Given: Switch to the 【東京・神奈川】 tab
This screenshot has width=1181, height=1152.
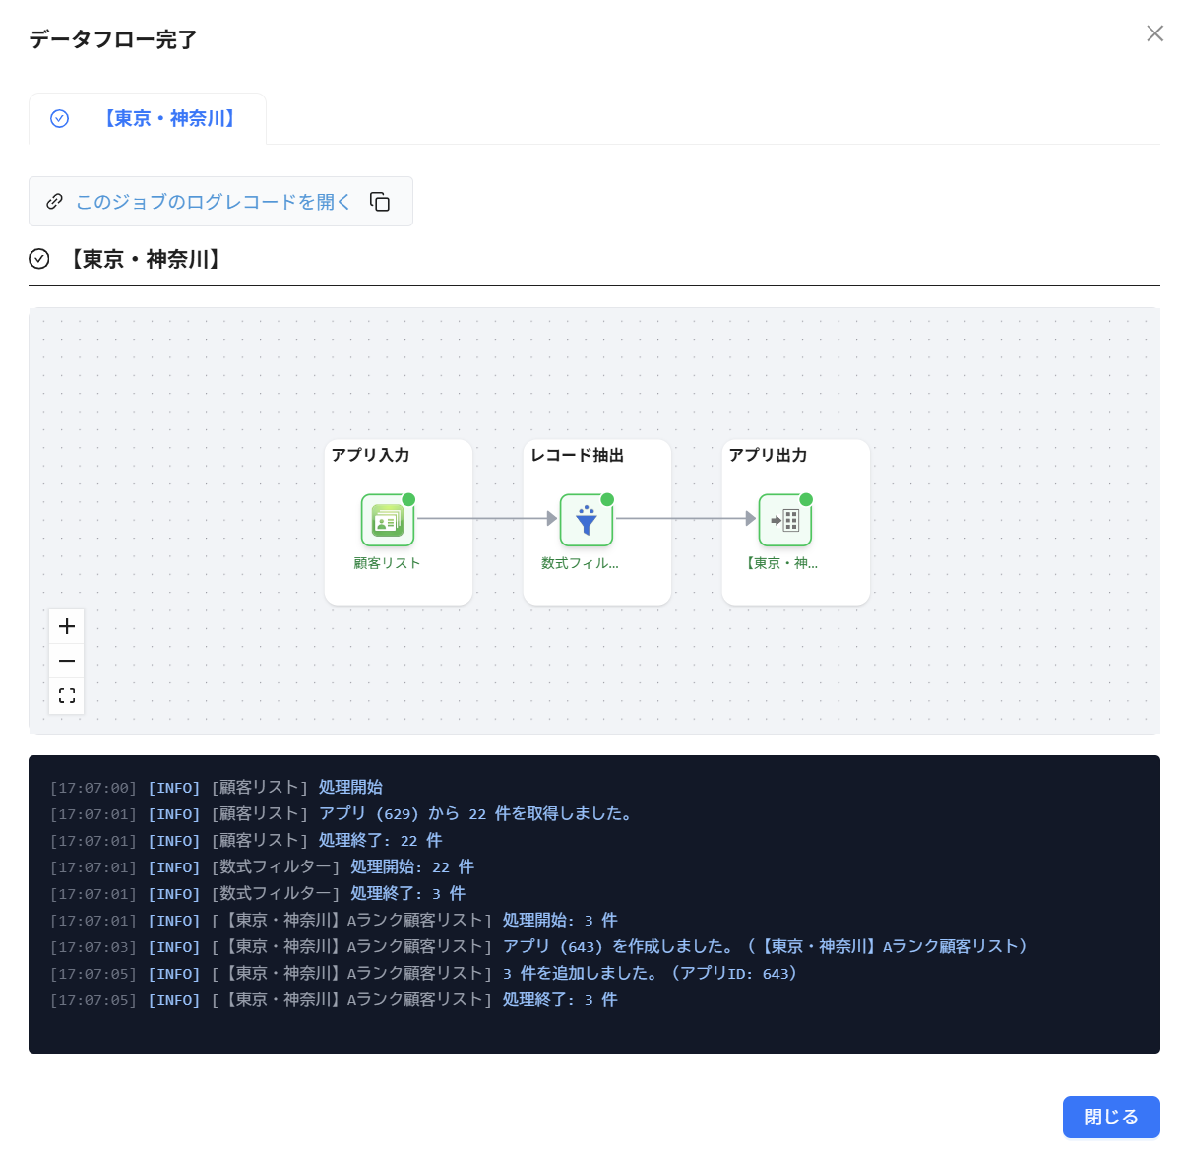Looking at the screenshot, I should click(148, 119).
